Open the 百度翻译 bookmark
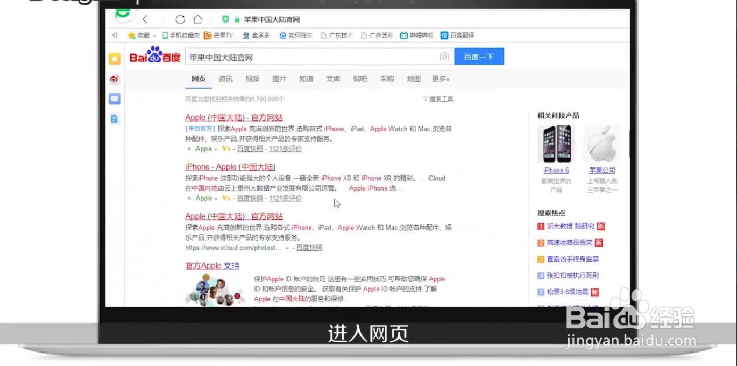737x366 pixels. pyautogui.click(x=457, y=36)
